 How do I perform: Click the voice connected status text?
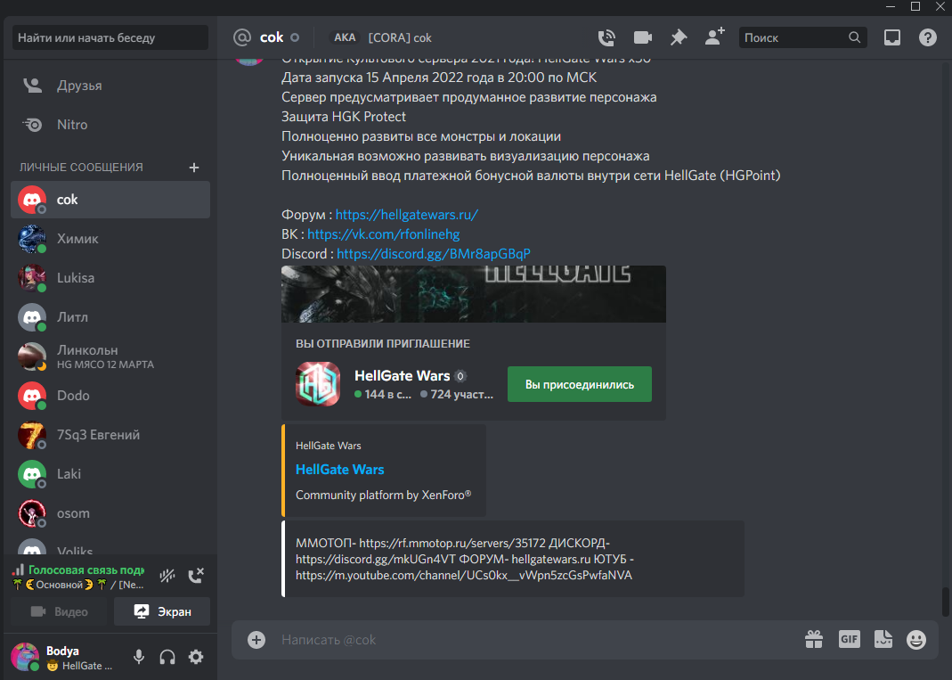86,570
